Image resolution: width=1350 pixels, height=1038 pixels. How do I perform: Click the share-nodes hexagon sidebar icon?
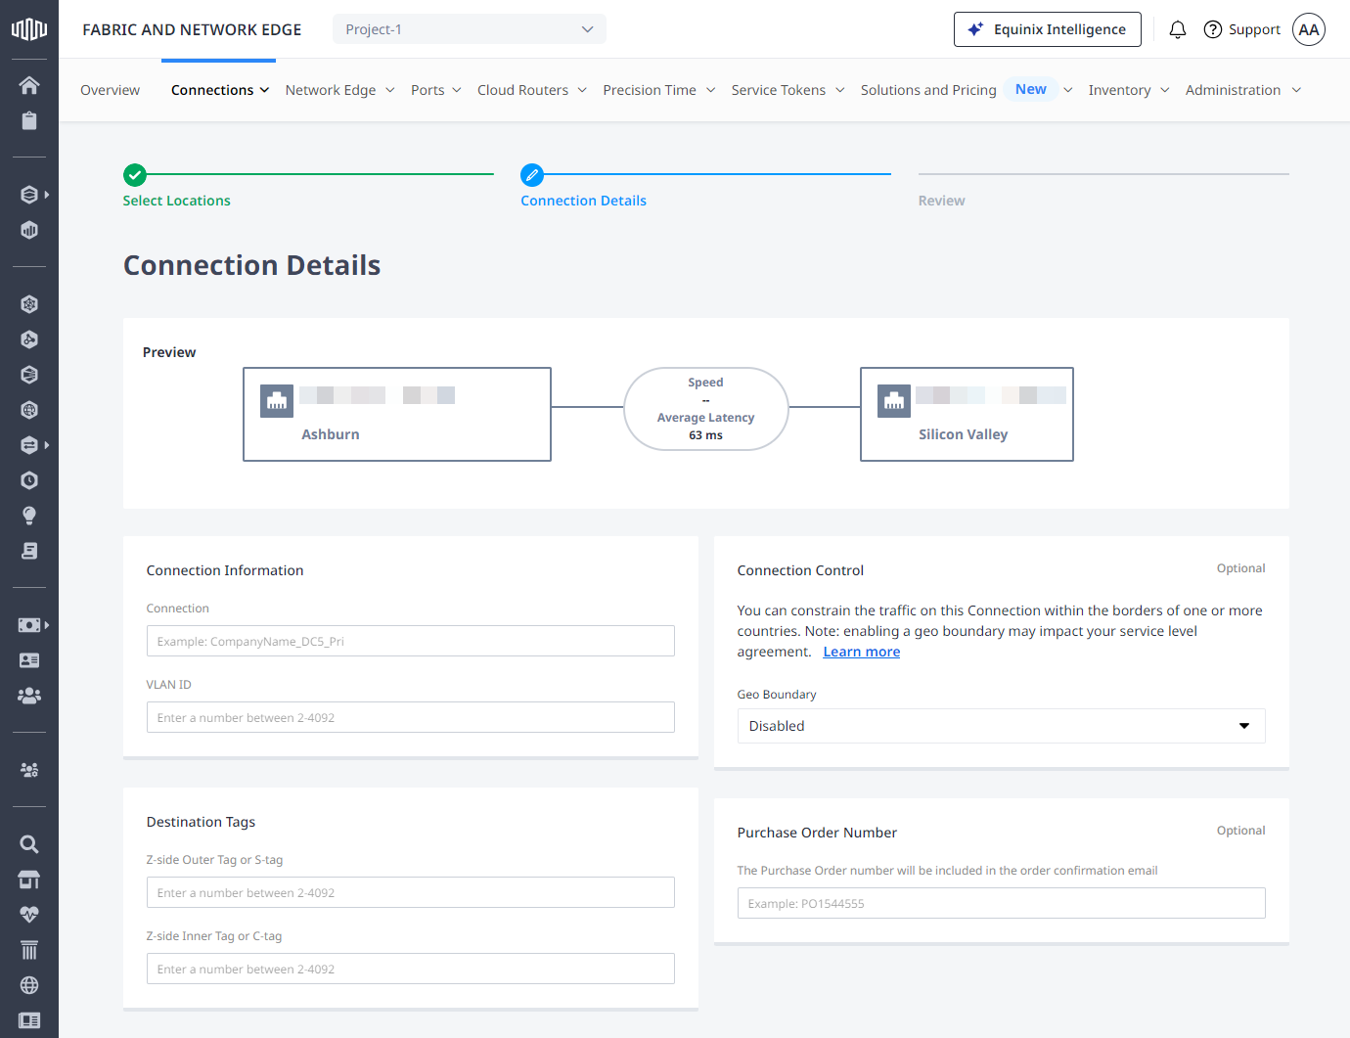(x=29, y=339)
